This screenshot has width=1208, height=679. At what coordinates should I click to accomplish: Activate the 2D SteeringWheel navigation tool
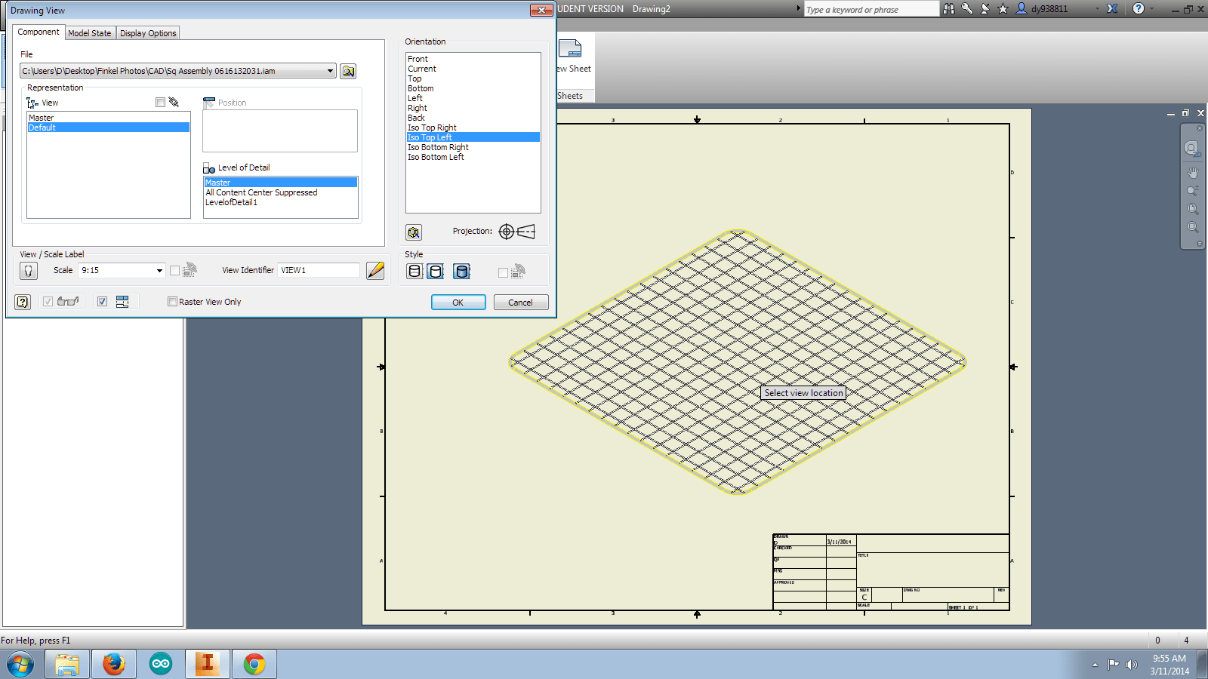[x=1191, y=148]
